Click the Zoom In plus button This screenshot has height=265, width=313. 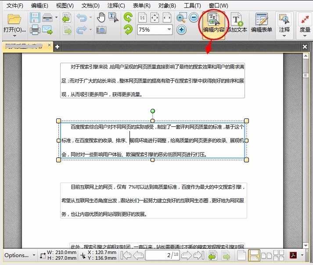[181, 30]
